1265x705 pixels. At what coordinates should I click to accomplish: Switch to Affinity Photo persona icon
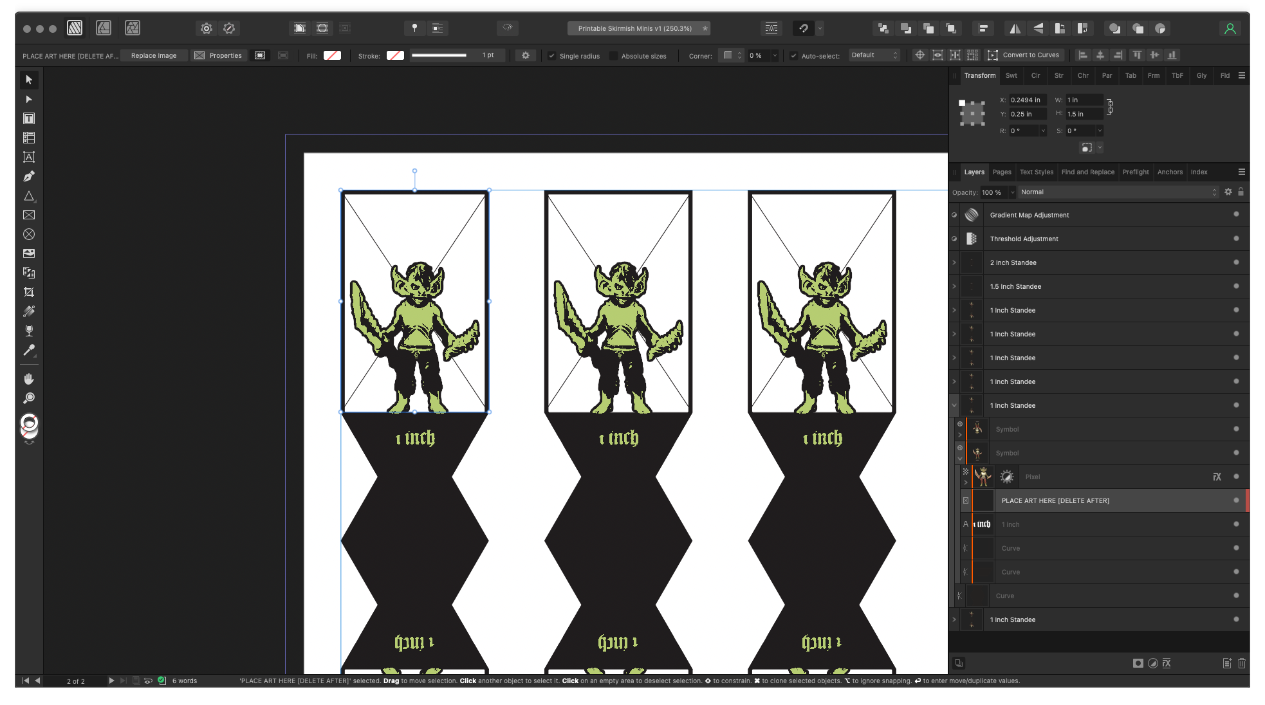tap(133, 28)
